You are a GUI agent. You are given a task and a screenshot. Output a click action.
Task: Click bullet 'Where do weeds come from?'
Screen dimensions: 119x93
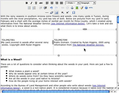pyautogui.click(x=41, y=76)
